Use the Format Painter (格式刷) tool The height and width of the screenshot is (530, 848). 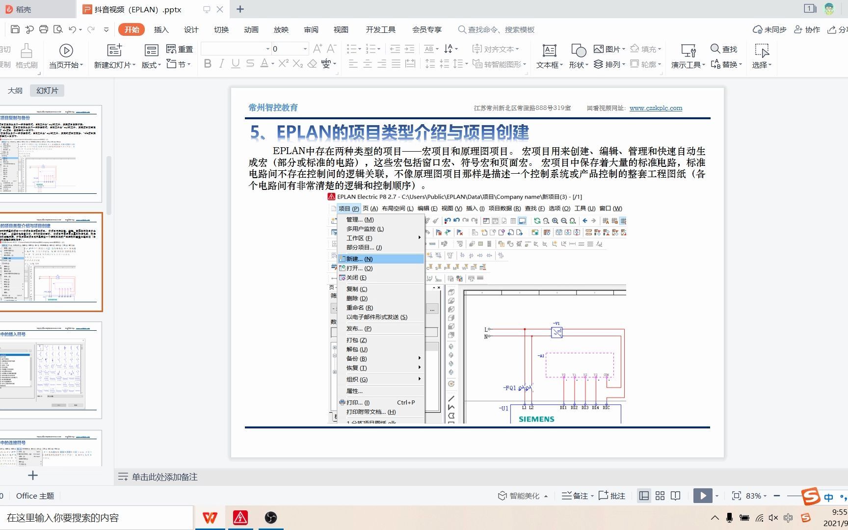point(26,56)
